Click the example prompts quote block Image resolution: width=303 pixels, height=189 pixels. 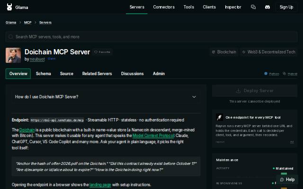point(106,166)
